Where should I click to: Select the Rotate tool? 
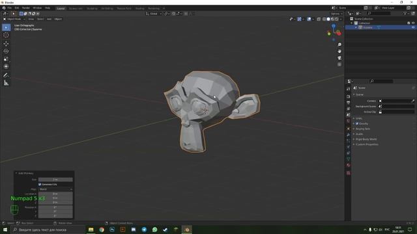[x=6, y=51]
